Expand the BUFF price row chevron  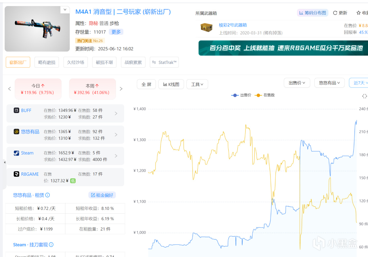[116, 114]
